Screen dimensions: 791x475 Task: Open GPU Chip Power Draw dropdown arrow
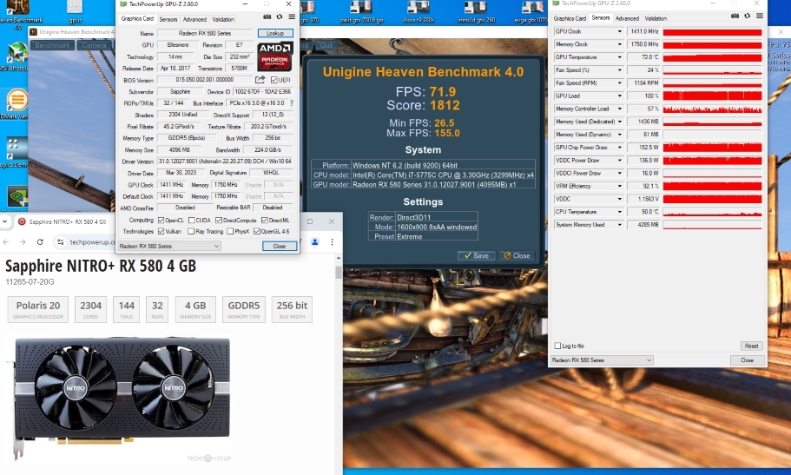click(619, 148)
